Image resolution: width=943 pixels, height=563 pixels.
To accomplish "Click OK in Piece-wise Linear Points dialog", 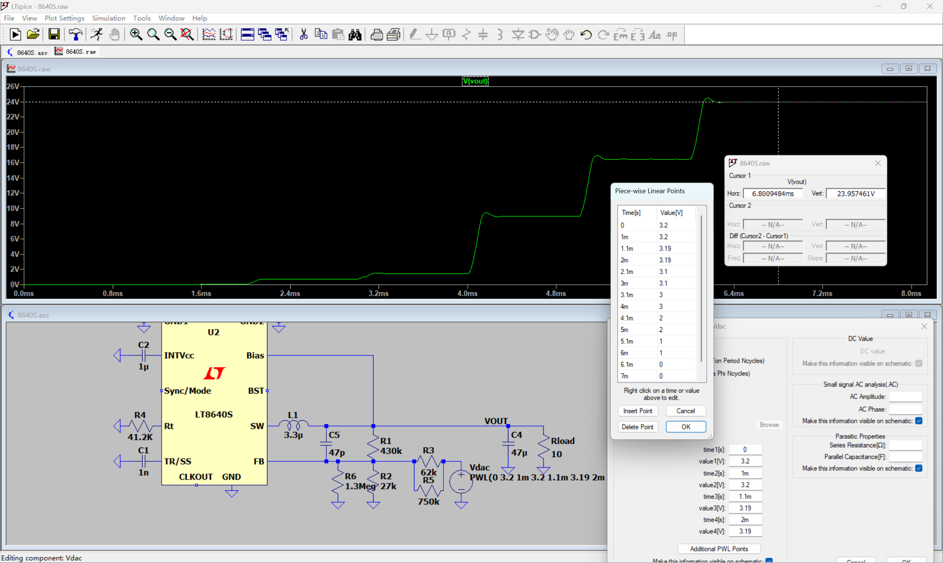I will [x=686, y=427].
